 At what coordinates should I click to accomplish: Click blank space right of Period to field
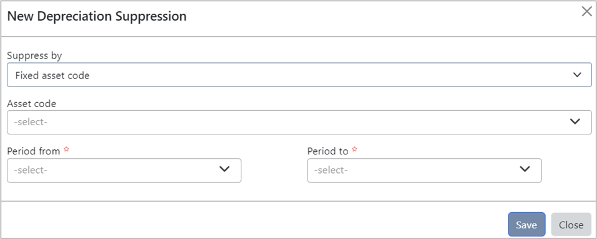(567, 171)
